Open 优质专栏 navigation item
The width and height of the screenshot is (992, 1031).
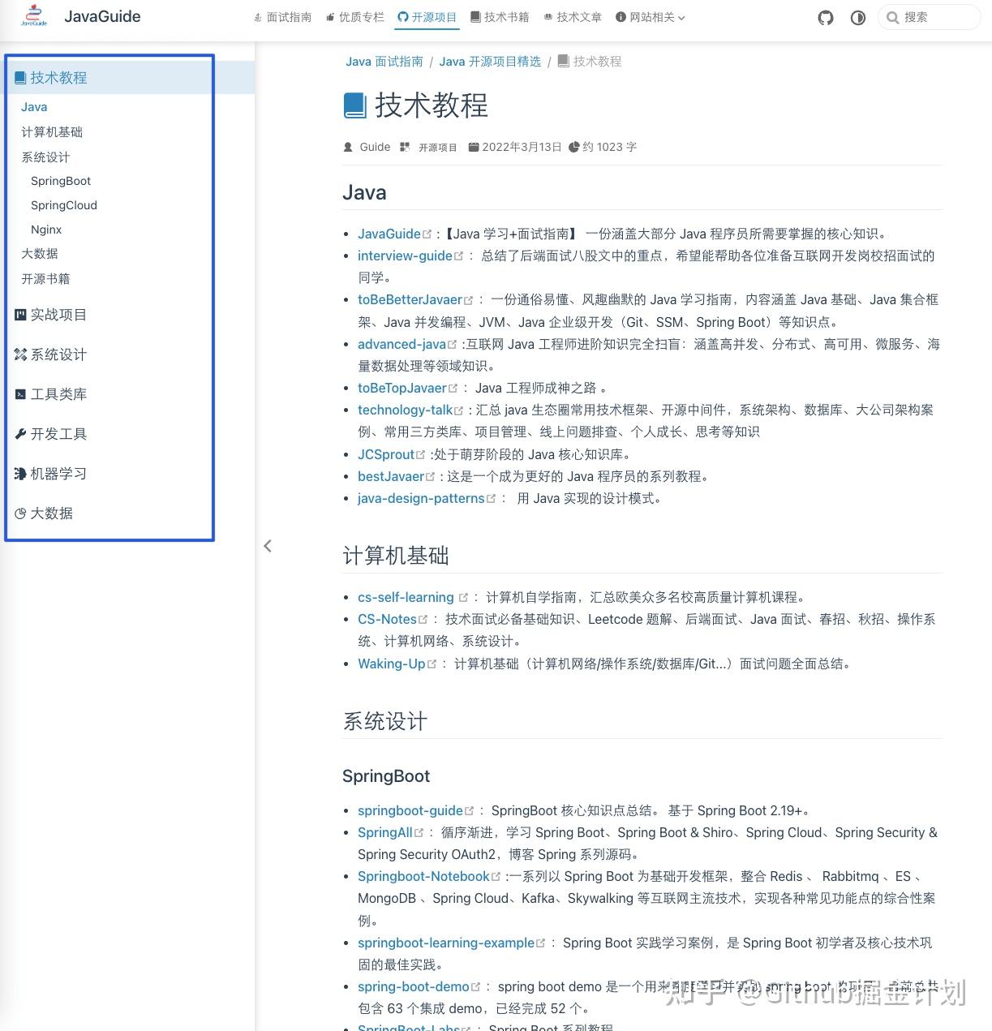tap(355, 17)
